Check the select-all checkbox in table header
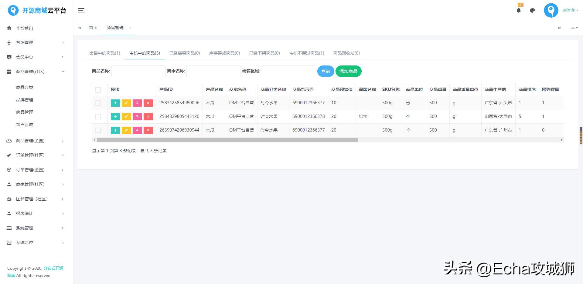Viewport: 583px width, 284px height. (x=98, y=90)
